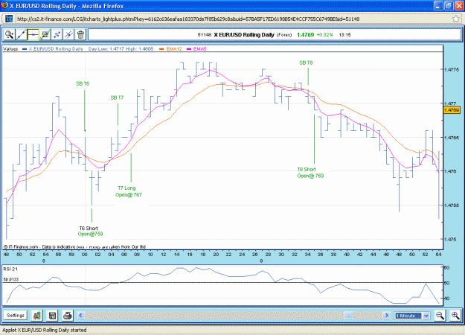Select the zoom magnifier tool in chart toolbar
The height and width of the screenshot is (335, 465).
click(x=9, y=35)
